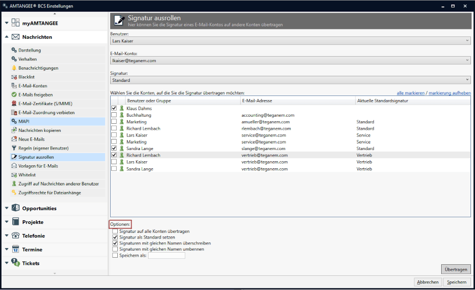The image size is (475, 290).
Task: Click the Tickets icon
Action: pos(16,262)
